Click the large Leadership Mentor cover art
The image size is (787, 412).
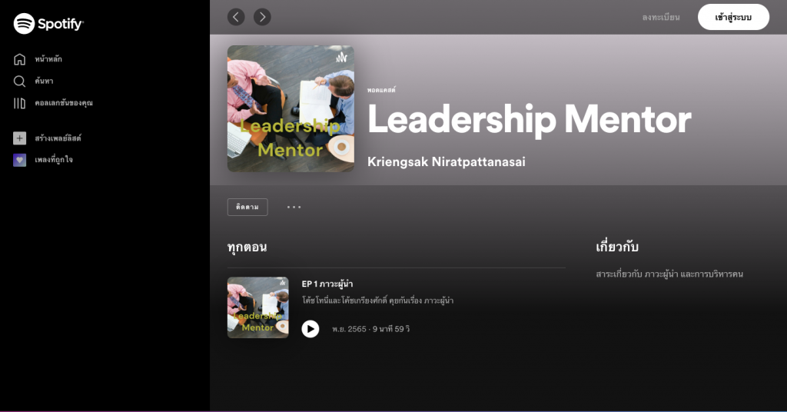[291, 109]
